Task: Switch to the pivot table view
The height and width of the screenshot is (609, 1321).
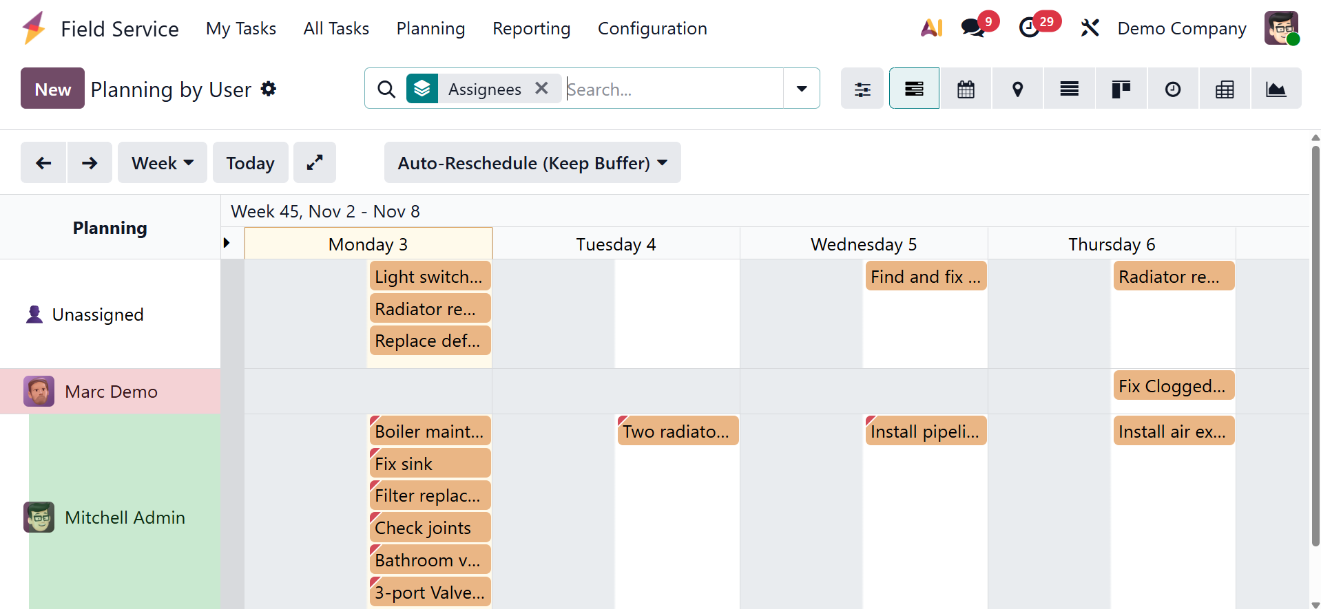Action: [1224, 89]
